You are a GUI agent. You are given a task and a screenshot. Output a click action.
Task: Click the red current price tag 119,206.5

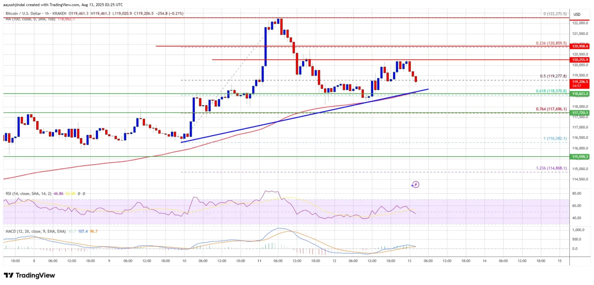click(579, 82)
